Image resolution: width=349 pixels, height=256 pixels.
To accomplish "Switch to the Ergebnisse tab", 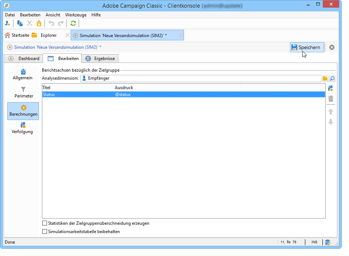I will [100, 59].
